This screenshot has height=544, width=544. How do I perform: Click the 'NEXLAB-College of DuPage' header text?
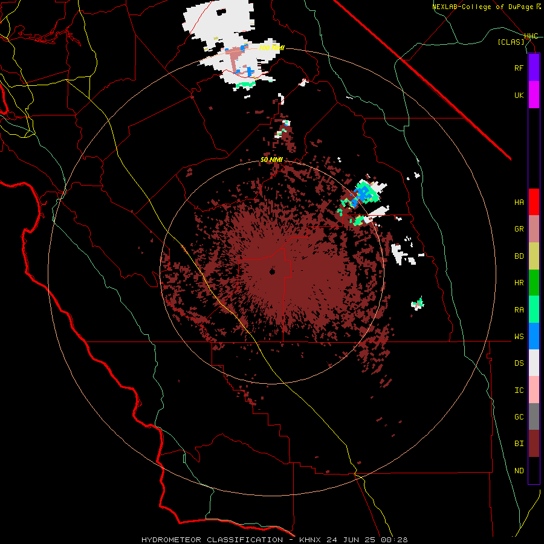pos(482,7)
